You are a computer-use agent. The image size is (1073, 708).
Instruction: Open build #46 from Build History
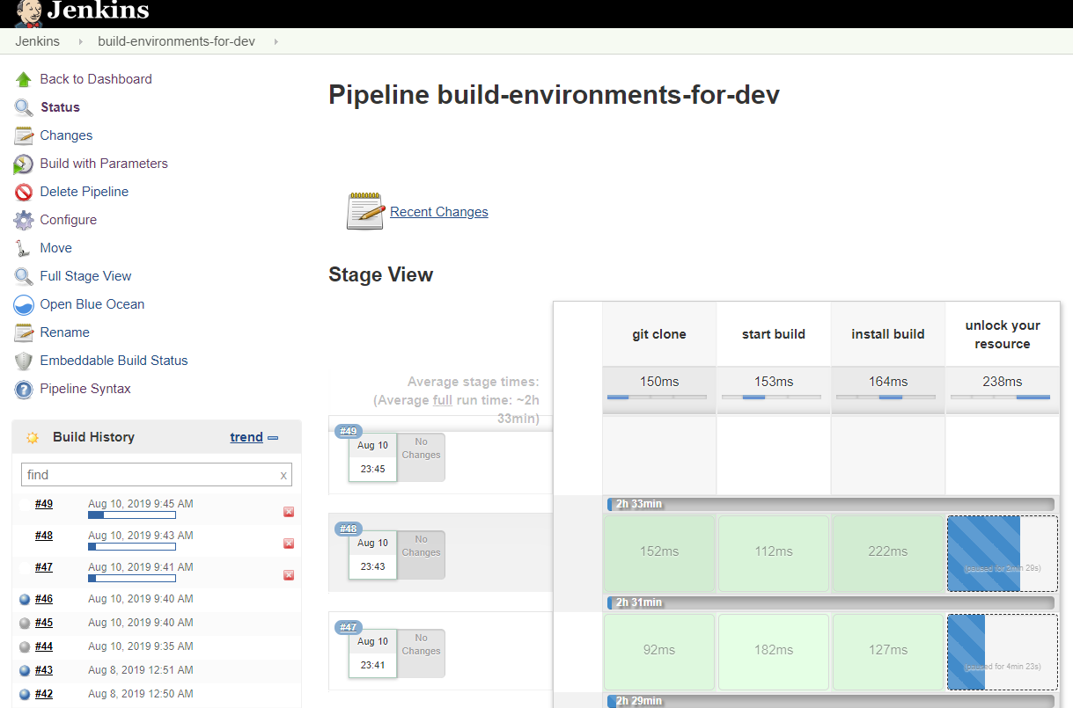tap(44, 599)
